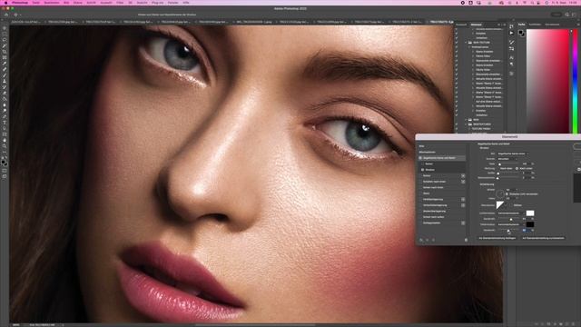This screenshot has width=581, height=327.
Task: Select the Eyedropper tool
Action: coord(5,64)
